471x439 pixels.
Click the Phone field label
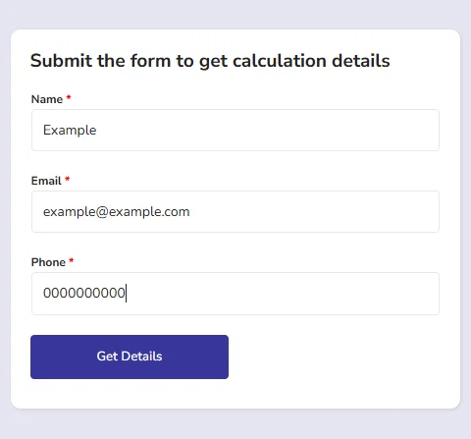click(48, 262)
